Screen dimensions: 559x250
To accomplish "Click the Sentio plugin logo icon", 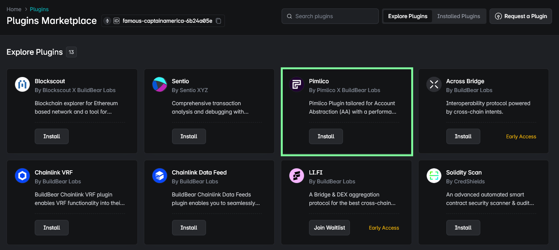I will point(159,84).
